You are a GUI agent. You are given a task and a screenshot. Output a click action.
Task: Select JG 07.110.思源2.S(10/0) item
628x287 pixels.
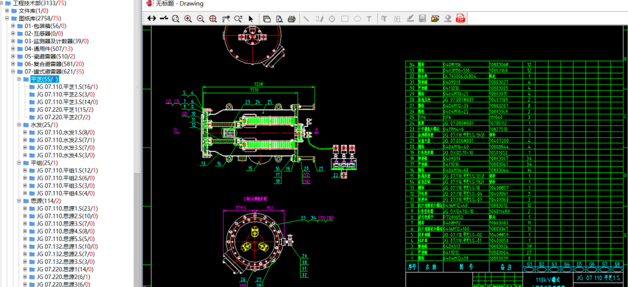[67, 217]
